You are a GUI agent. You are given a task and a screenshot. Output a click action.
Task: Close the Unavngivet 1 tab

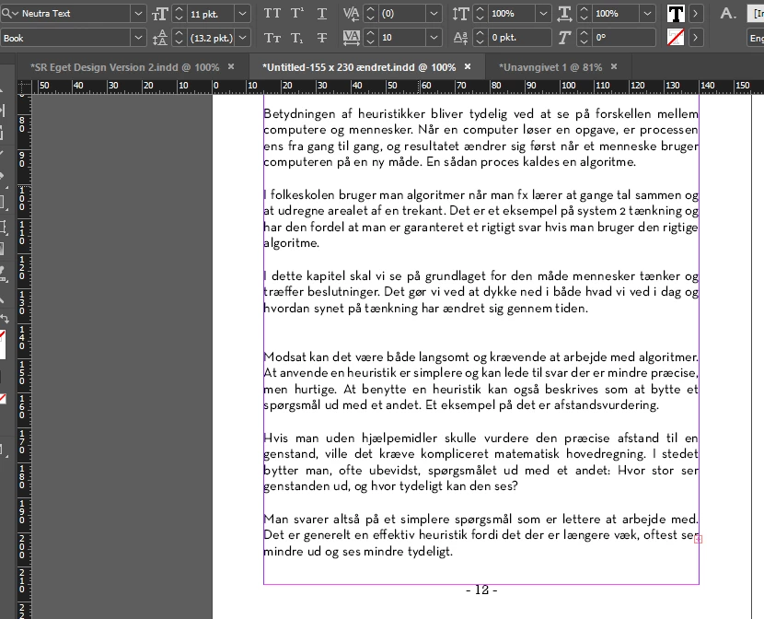614,66
